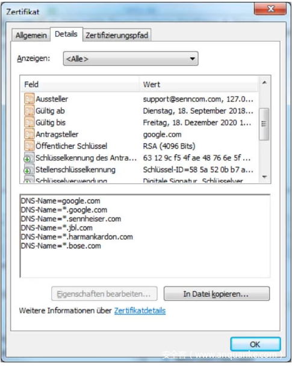Switch to the Zertifizierungspfad tab
The width and height of the screenshot is (292, 366).
point(117,35)
